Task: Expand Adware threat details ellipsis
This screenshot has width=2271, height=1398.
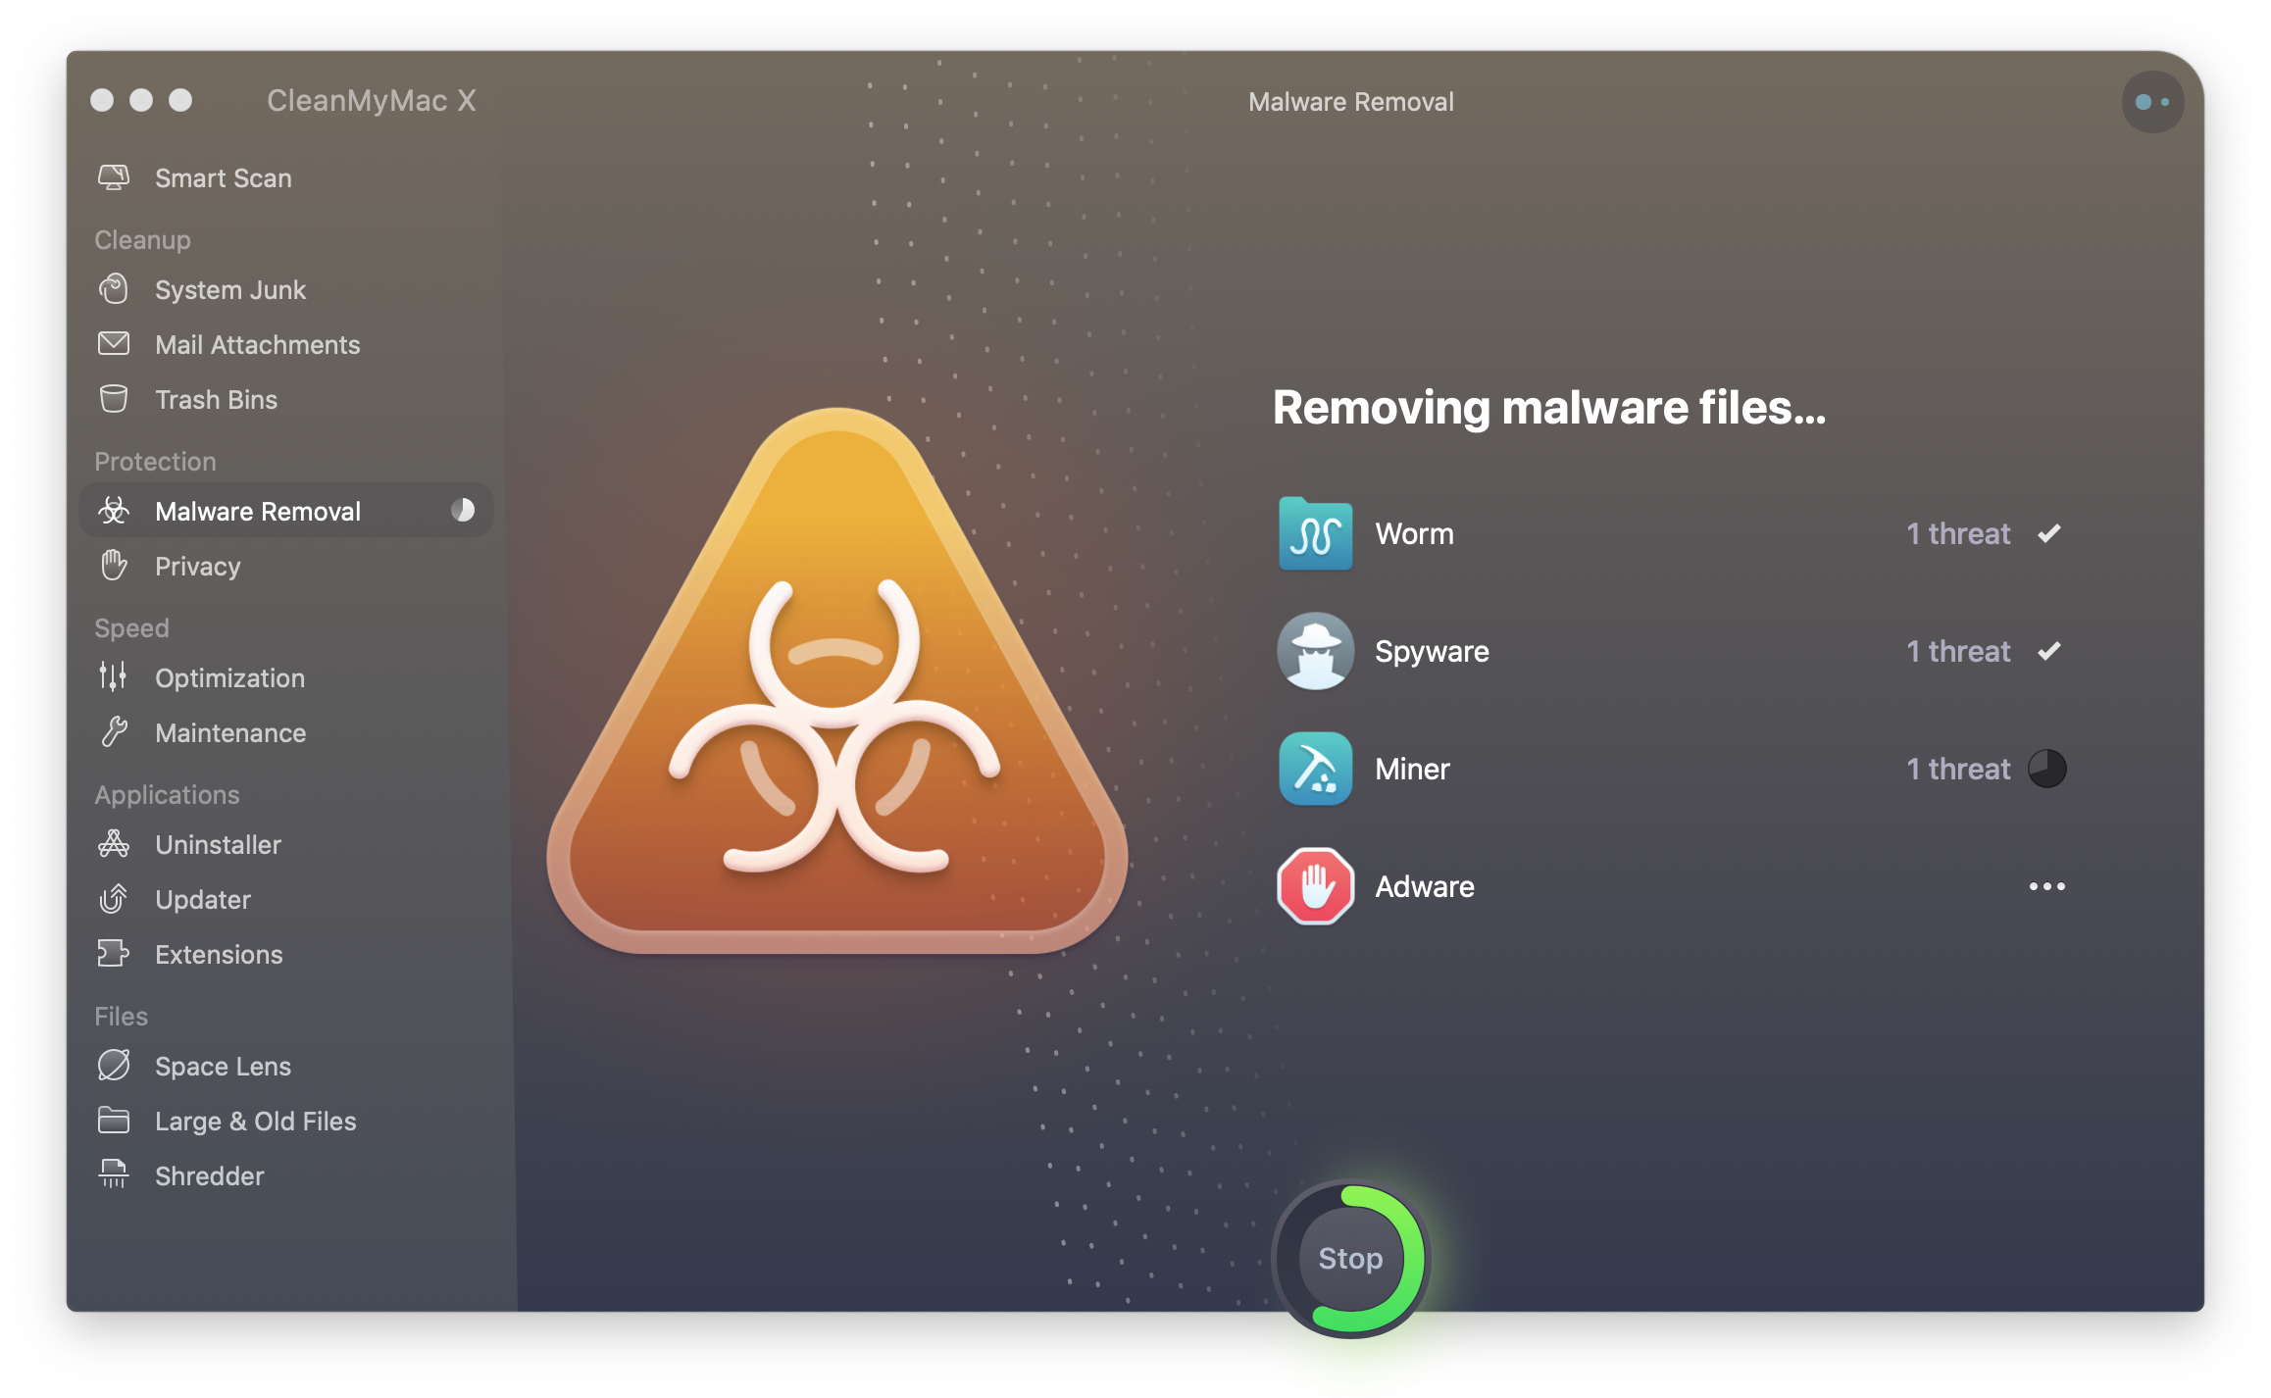Action: 2047,884
